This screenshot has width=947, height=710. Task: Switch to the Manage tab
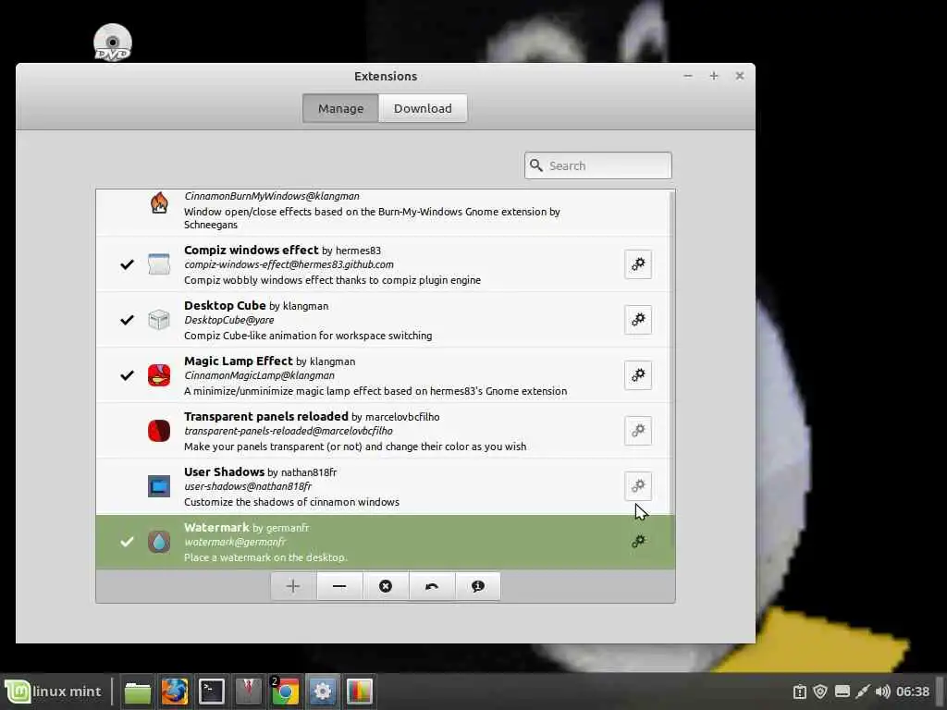coord(340,109)
